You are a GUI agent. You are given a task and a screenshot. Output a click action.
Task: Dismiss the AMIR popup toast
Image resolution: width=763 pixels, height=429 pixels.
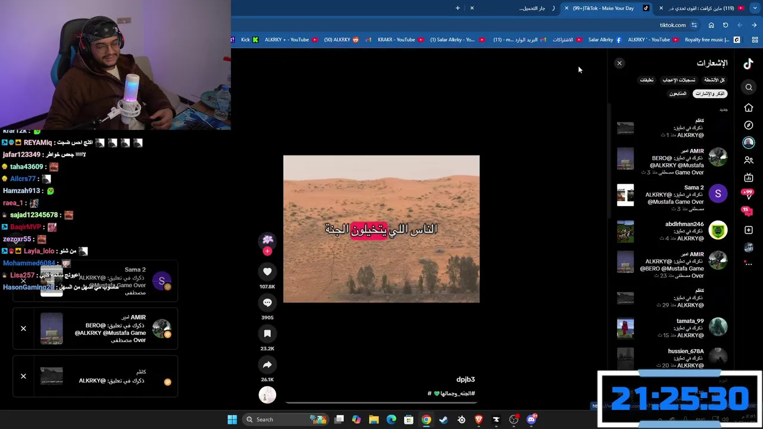(x=23, y=328)
